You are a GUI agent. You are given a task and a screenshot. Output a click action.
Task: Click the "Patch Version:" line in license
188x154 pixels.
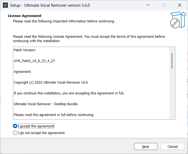pos(25,50)
